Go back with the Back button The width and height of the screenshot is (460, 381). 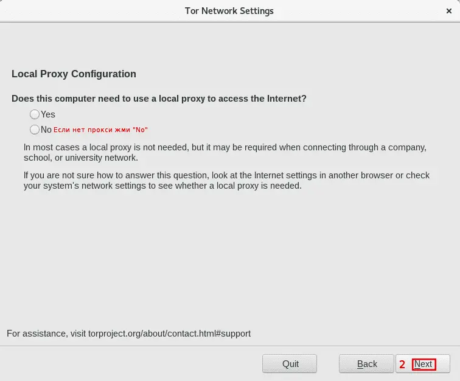point(367,364)
